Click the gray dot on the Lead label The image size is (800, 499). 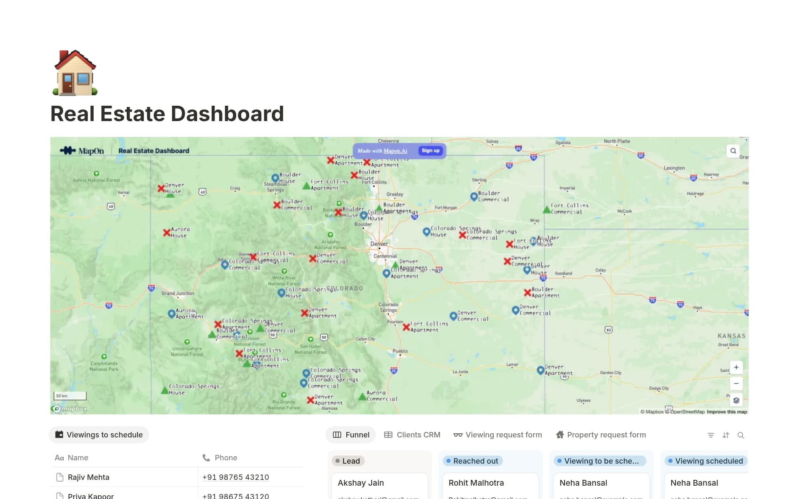(337, 461)
